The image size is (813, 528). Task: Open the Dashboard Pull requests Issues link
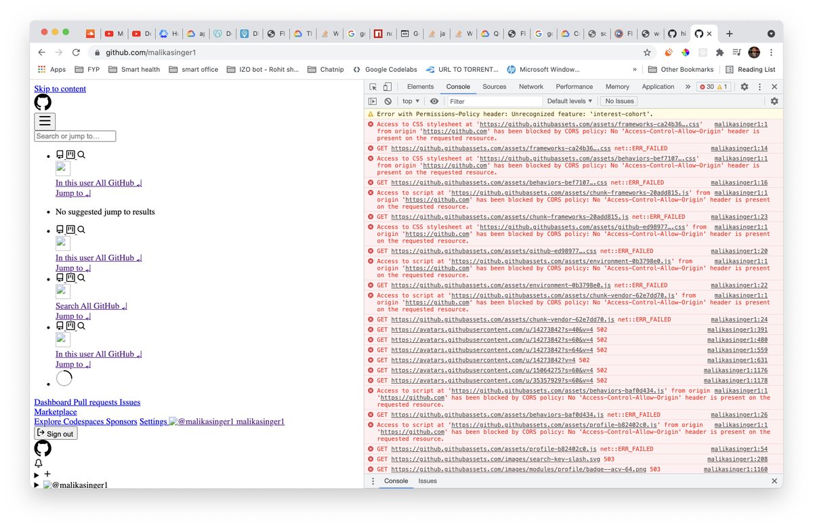coord(87,402)
